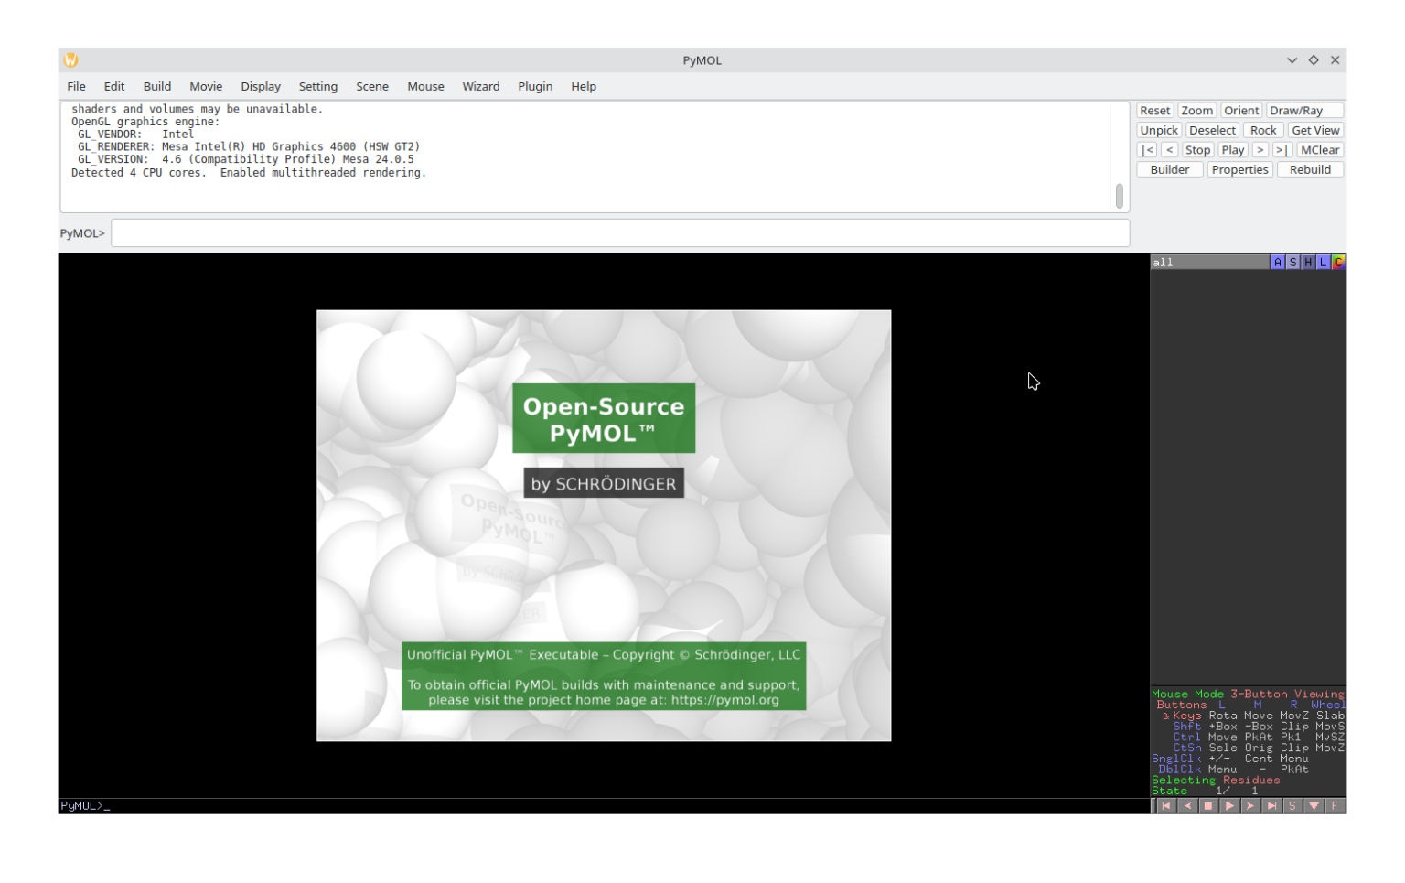Jump to the first movie frame
This screenshot has width=1405, height=883.
(1166, 805)
